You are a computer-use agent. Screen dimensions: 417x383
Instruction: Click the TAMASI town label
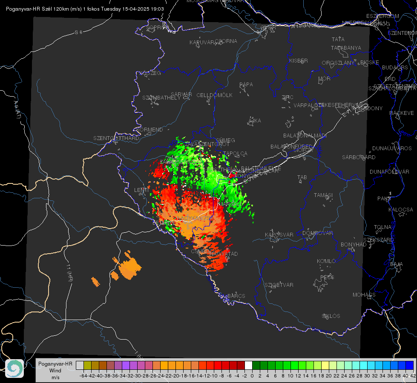[x=323, y=195]
